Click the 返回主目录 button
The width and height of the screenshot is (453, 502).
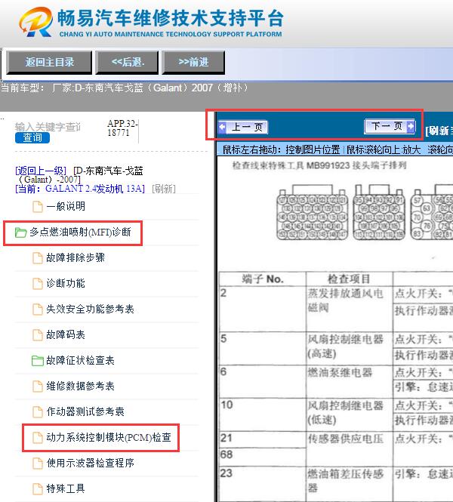[x=49, y=62]
